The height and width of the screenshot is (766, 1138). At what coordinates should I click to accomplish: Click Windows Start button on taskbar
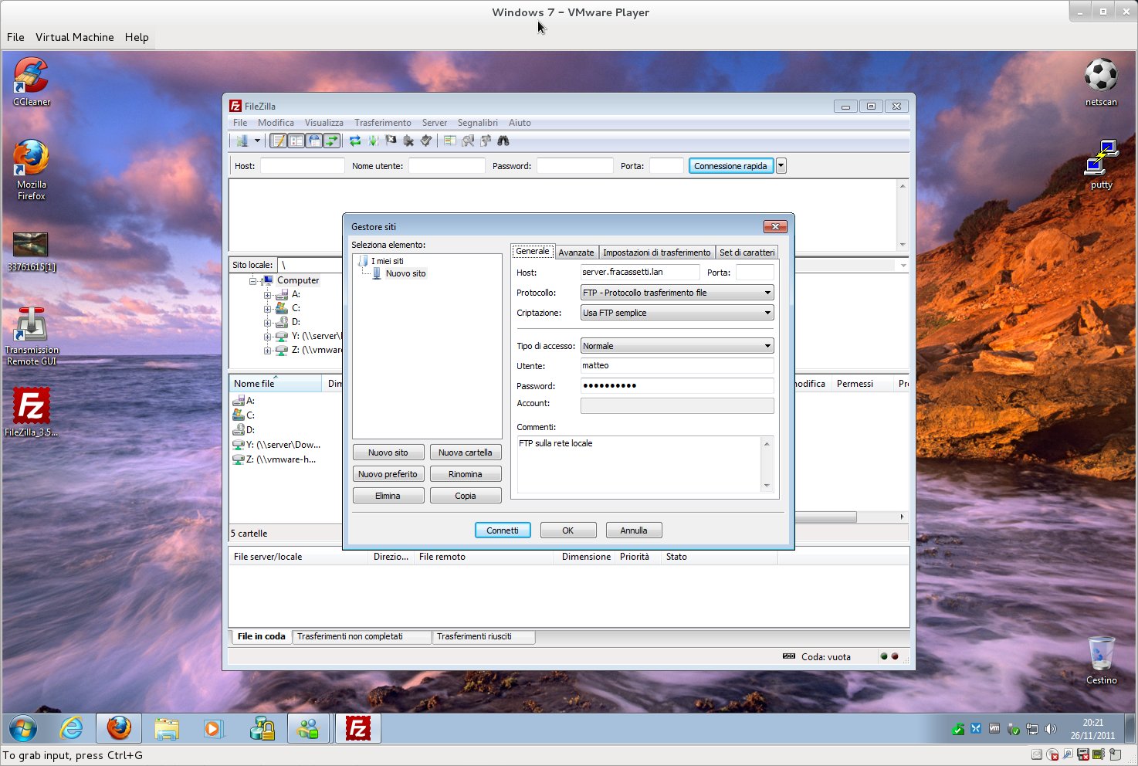pyautogui.click(x=23, y=728)
